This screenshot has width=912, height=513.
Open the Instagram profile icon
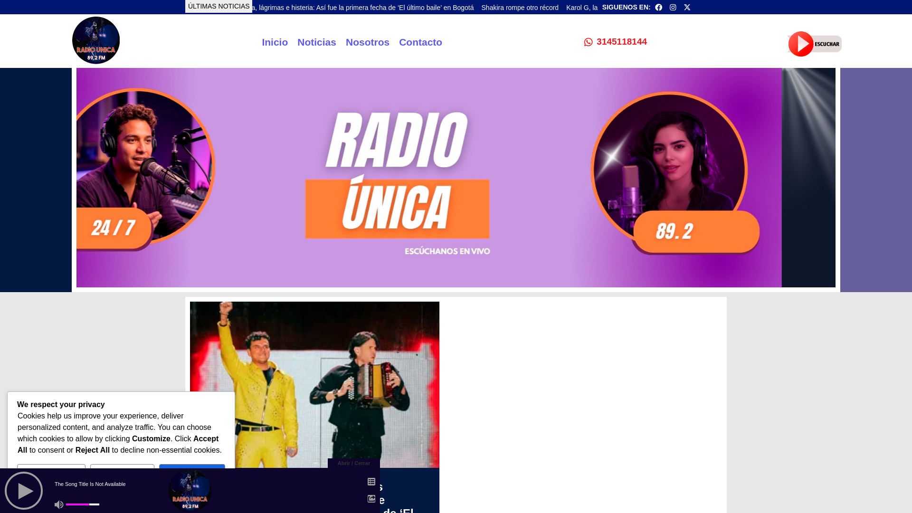(673, 7)
